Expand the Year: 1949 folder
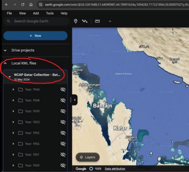 click(13, 111)
